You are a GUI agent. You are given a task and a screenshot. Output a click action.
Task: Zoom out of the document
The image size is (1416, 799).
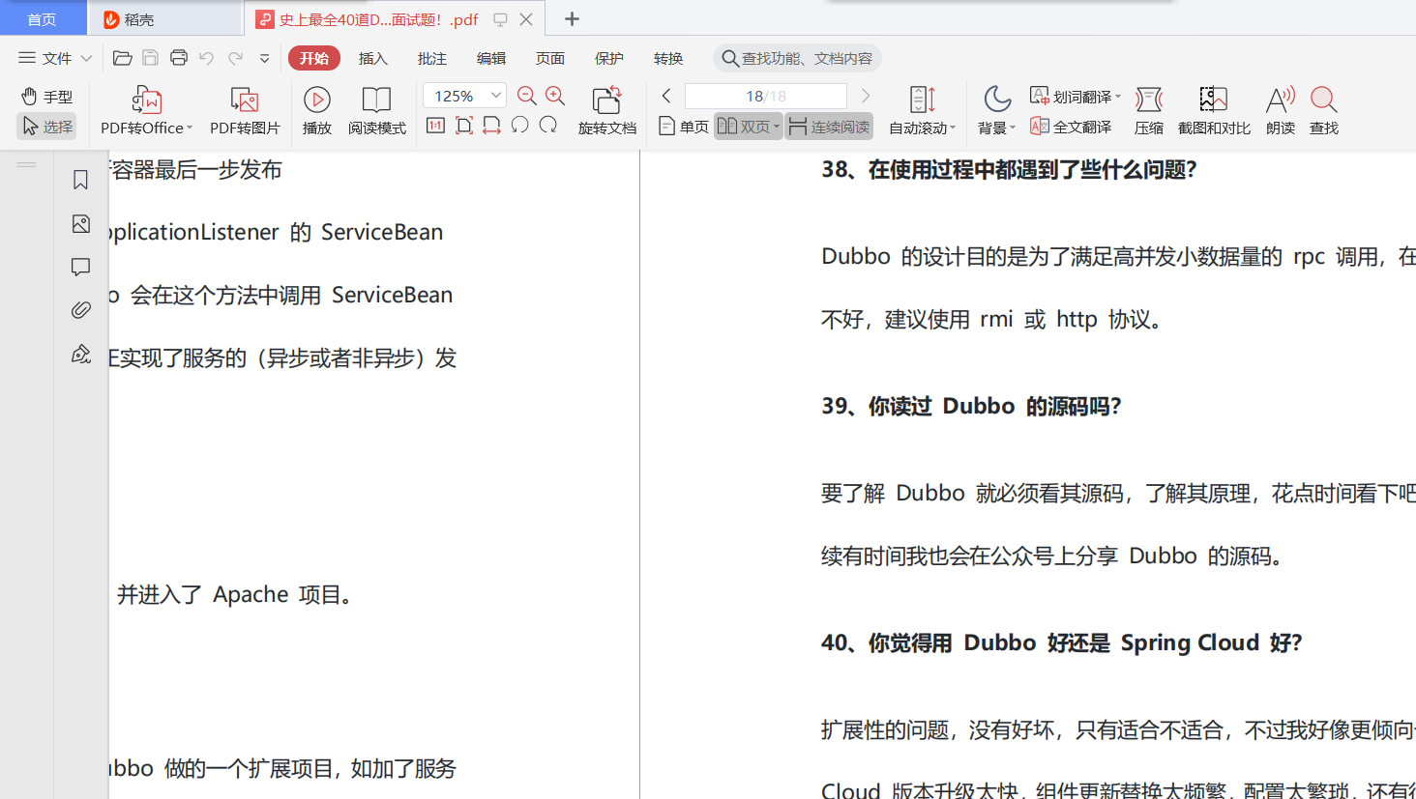pyautogui.click(x=527, y=96)
